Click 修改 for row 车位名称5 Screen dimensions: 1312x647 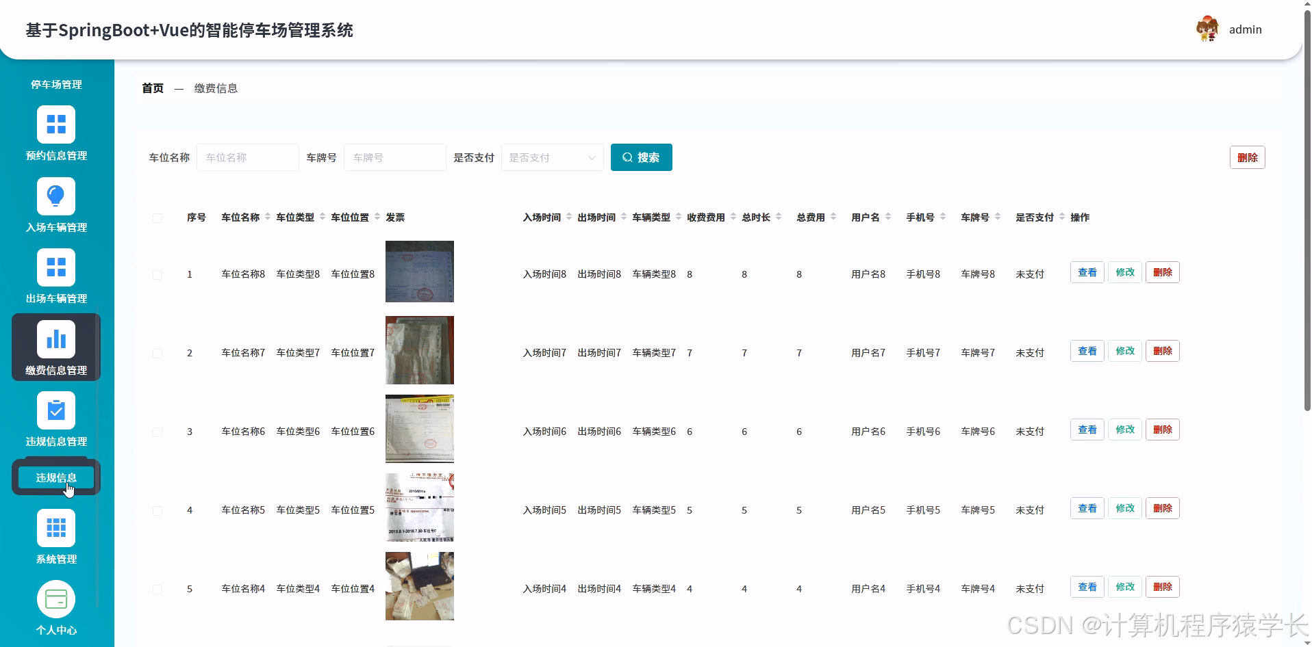pyautogui.click(x=1125, y=508)
